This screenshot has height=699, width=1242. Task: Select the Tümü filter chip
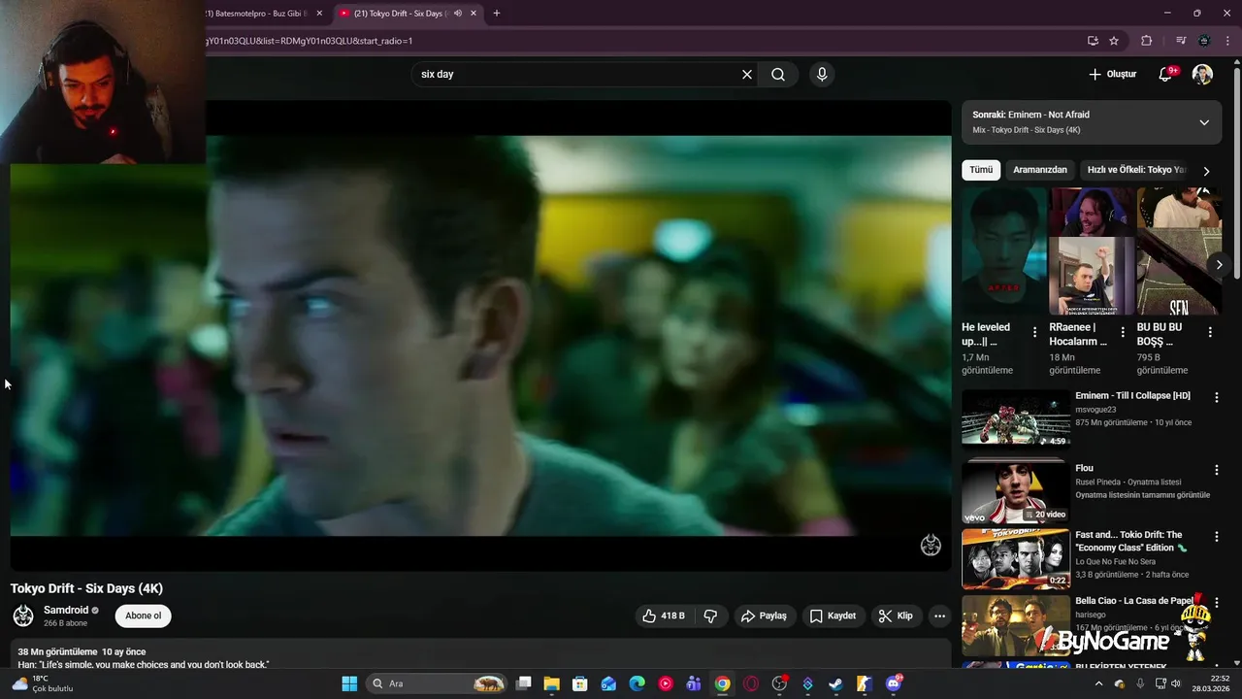(981, 170)
